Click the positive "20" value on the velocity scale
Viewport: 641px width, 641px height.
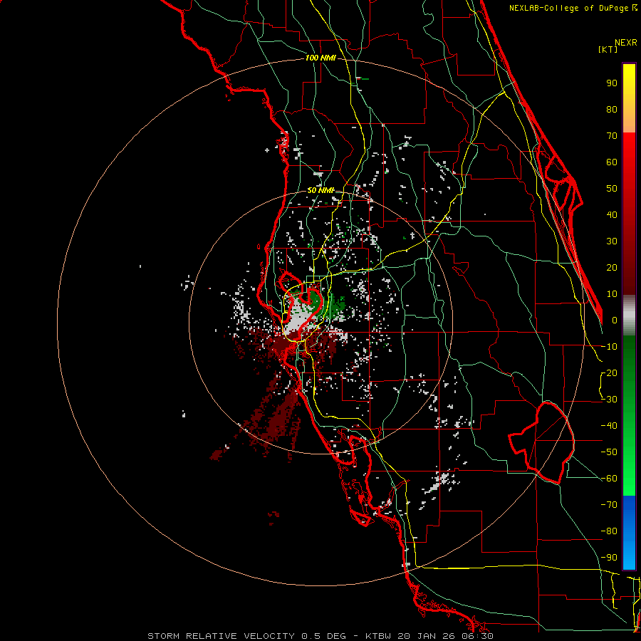(x=612, y=267)
